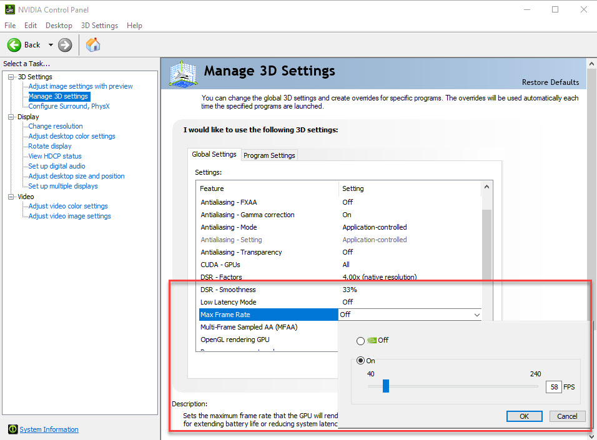
Task: Select the Low Latency Mode row
Action: tap(340, 302)
